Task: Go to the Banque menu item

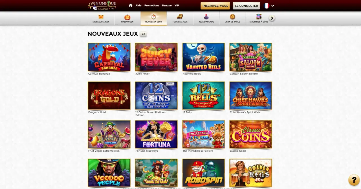Action: [167, 5]
